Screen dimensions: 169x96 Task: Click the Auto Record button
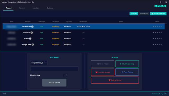click(127, 72)
